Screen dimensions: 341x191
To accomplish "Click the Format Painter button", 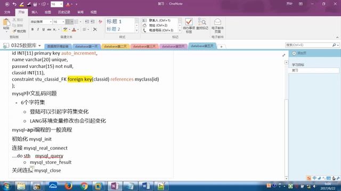I will click(19, 31).
